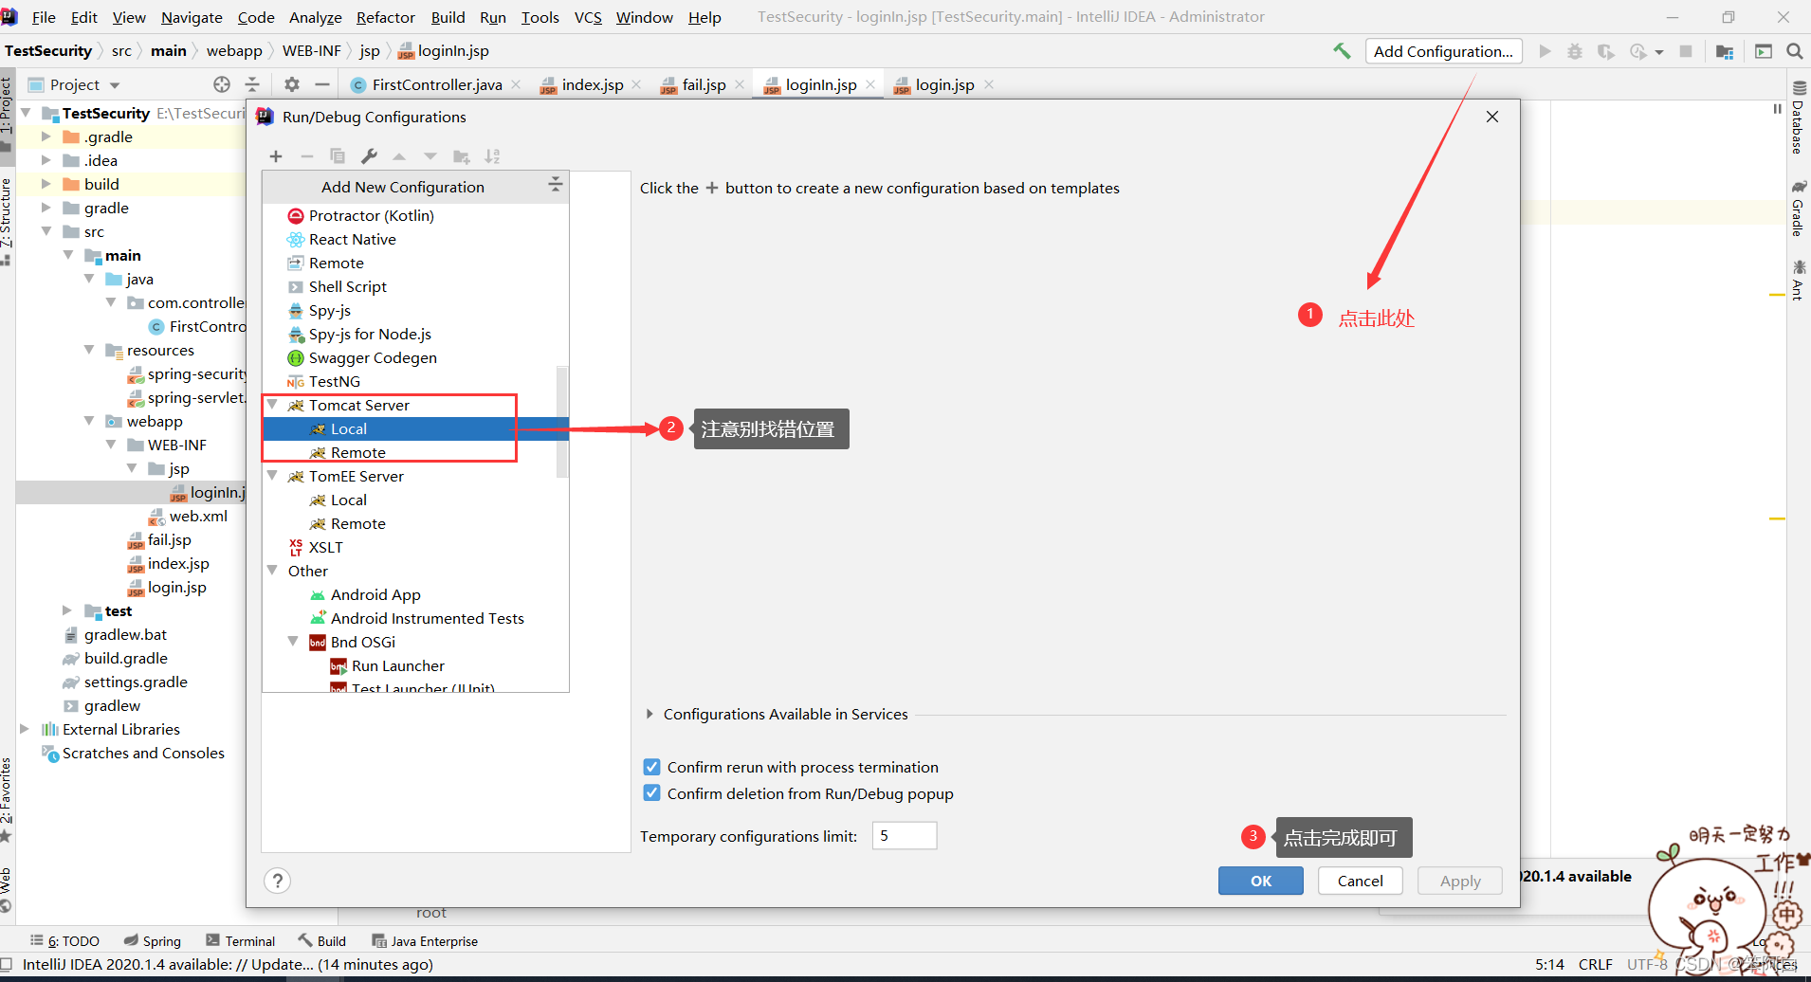Viewport: 1811px width, 982px height.
Task: Open the Project view dropdown
Action: pyautogui.click(x=115, y=85)
